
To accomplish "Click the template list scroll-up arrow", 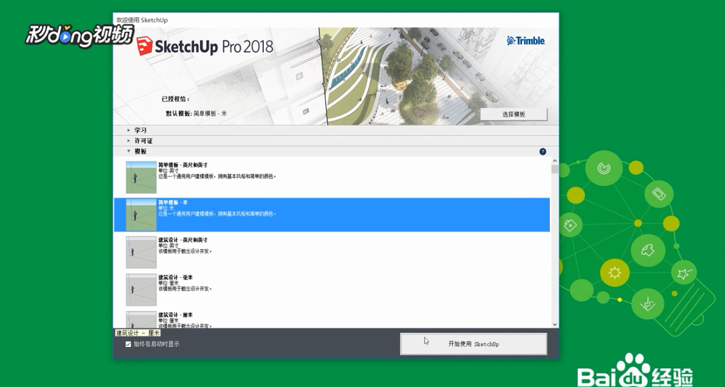I will (555, 161).
